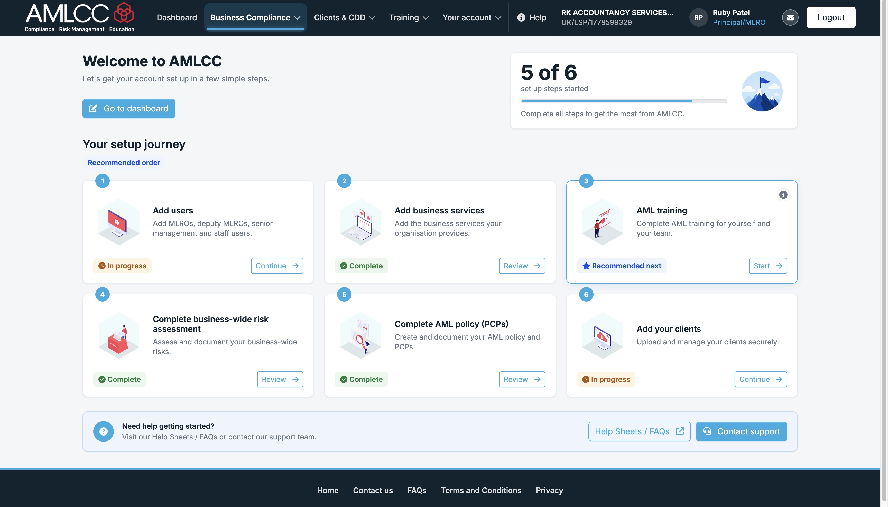Open the Training dropdown menu
Screen dimensions: 888x507
pos(409,17)
